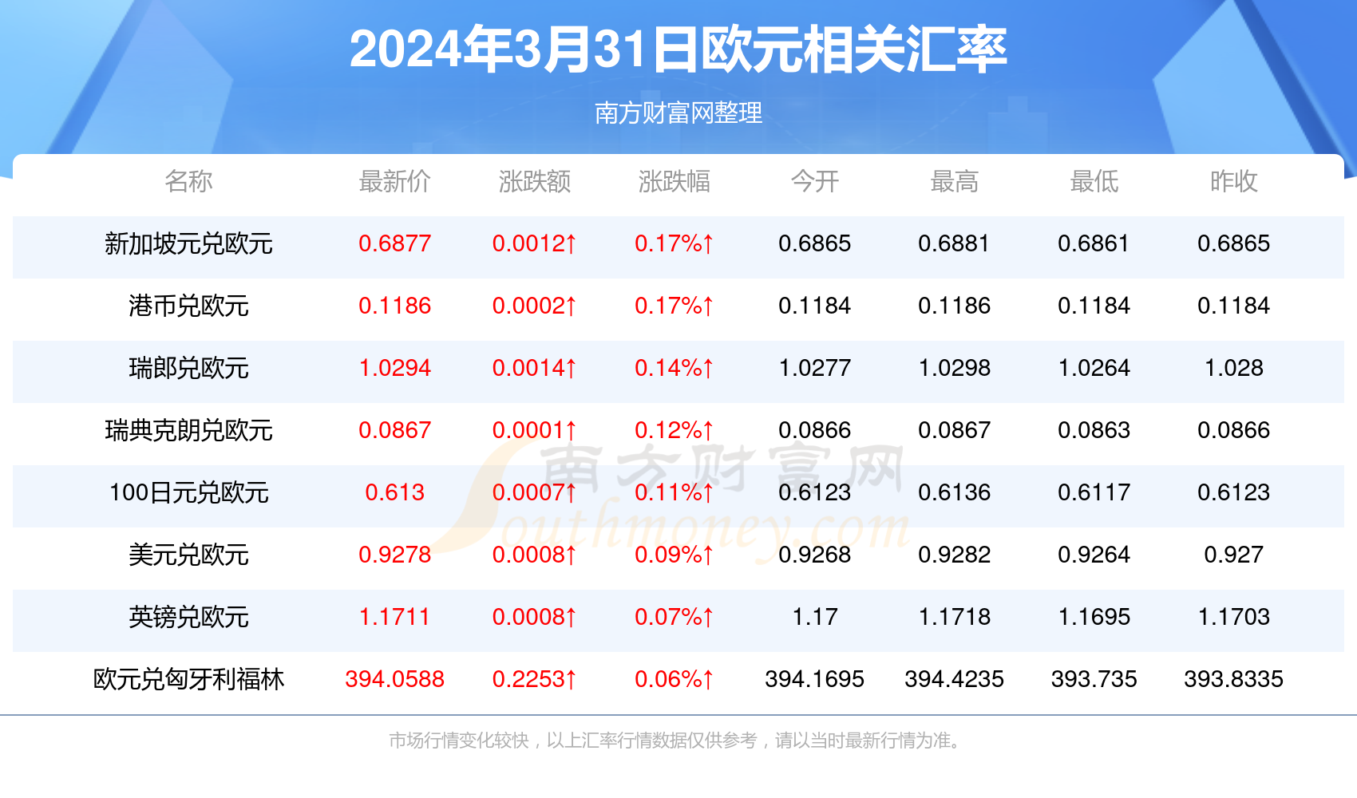Click latest price 1.0294

394,368
